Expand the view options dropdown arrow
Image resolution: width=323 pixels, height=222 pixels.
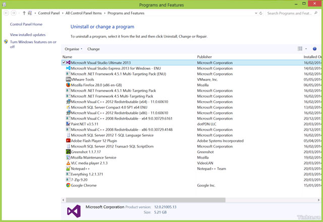[306, 49]
